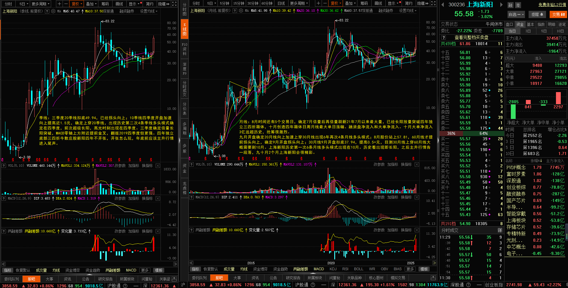Open 明细 tab in quote panel
The height and width of the screenshot is (288, 568).
point(551,24)
